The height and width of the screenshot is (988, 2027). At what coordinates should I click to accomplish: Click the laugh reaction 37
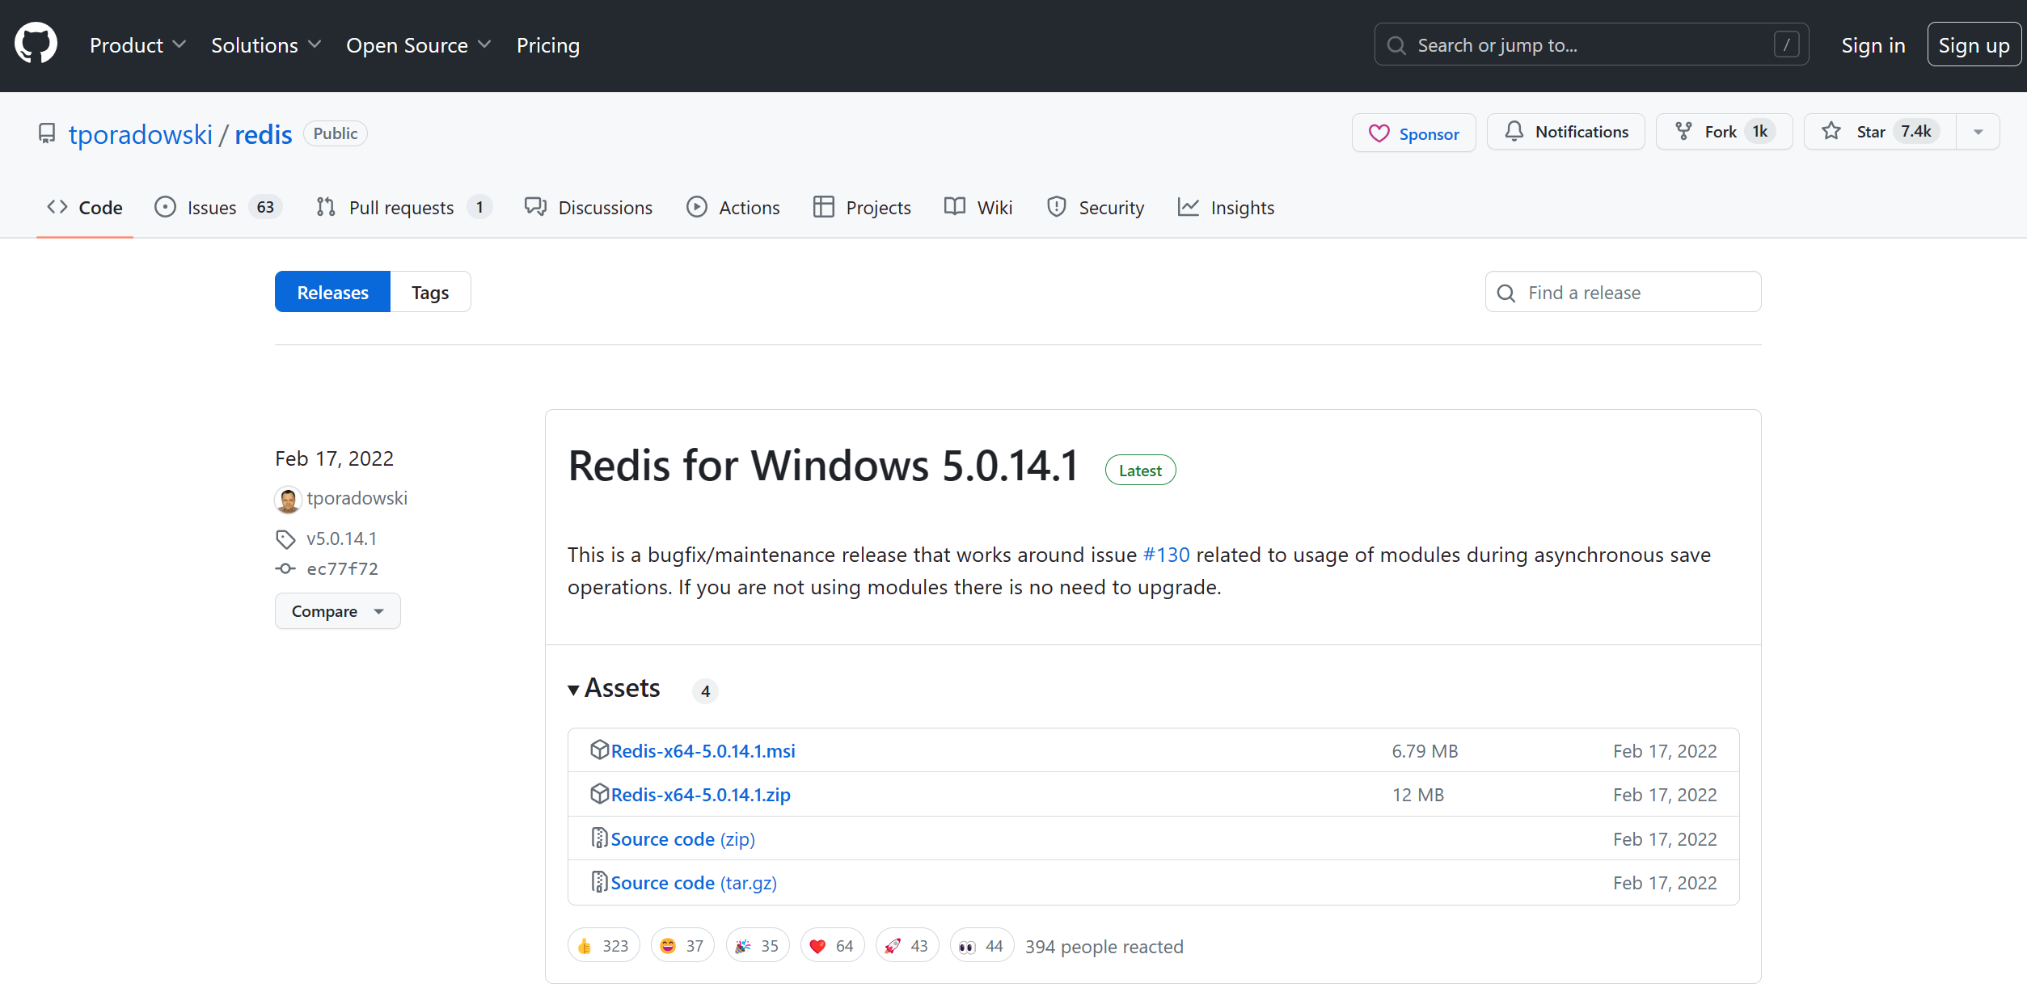(x=682, y=945)
